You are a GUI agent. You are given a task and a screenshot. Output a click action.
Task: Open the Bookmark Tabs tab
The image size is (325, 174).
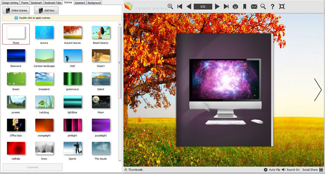tap(53, 3)
